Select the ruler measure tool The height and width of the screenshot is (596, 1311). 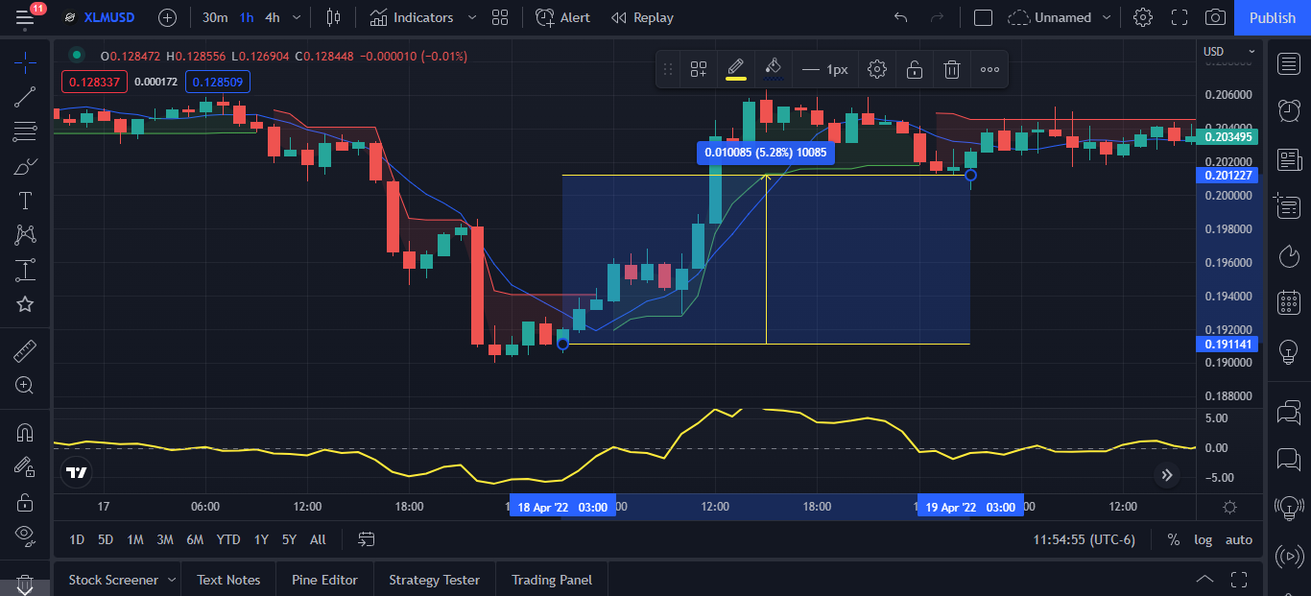(25, 351)
